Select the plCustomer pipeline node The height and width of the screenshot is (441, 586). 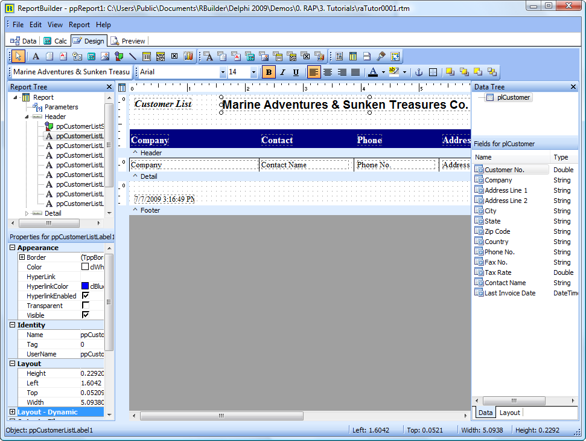point(508,97)
